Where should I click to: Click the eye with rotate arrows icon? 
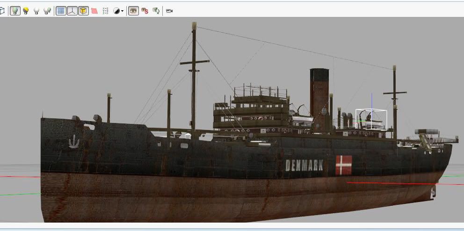tap(156, 11)
